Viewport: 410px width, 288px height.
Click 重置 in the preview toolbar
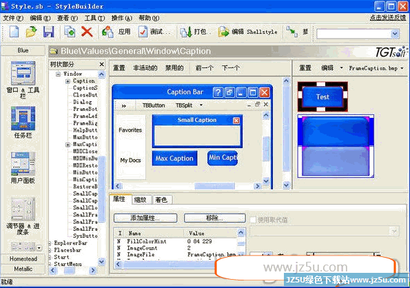(119, 68)
